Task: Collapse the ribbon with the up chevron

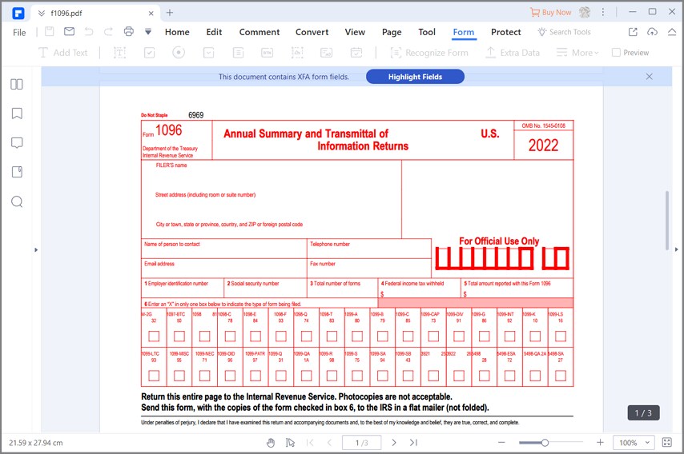Action: pos(672,32)
